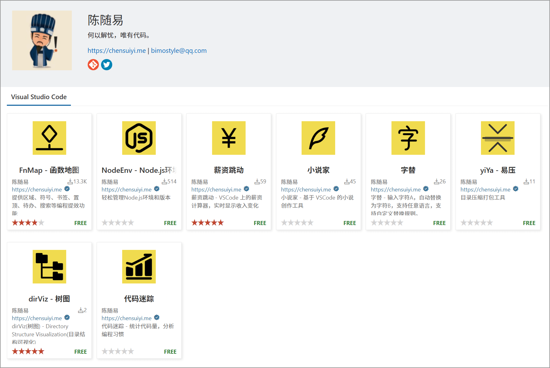Screen dimensions: 550x368
Task: Select the Visual Studio Code tab
Action: (x=39, y=97)
